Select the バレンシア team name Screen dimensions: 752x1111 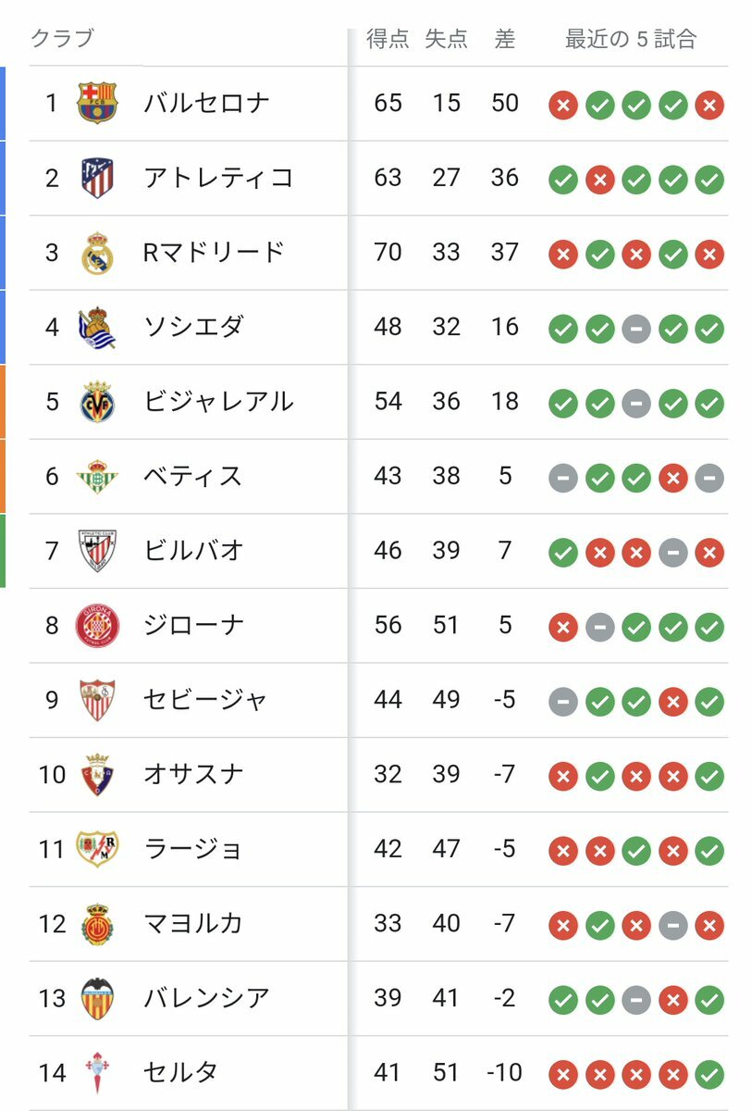point(206,998)
